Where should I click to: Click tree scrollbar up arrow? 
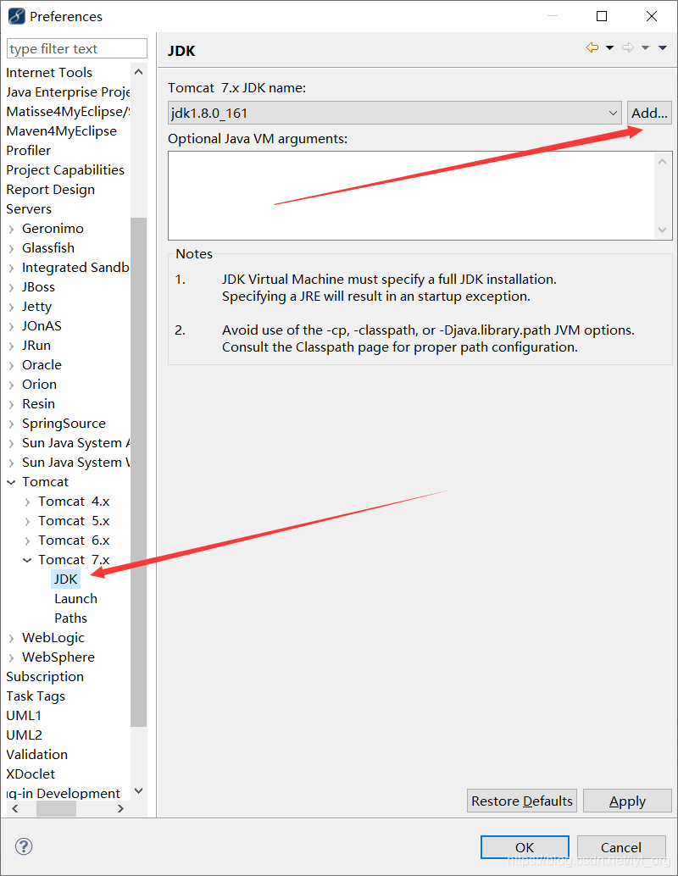pyautogui.click(x=139, y=72)
